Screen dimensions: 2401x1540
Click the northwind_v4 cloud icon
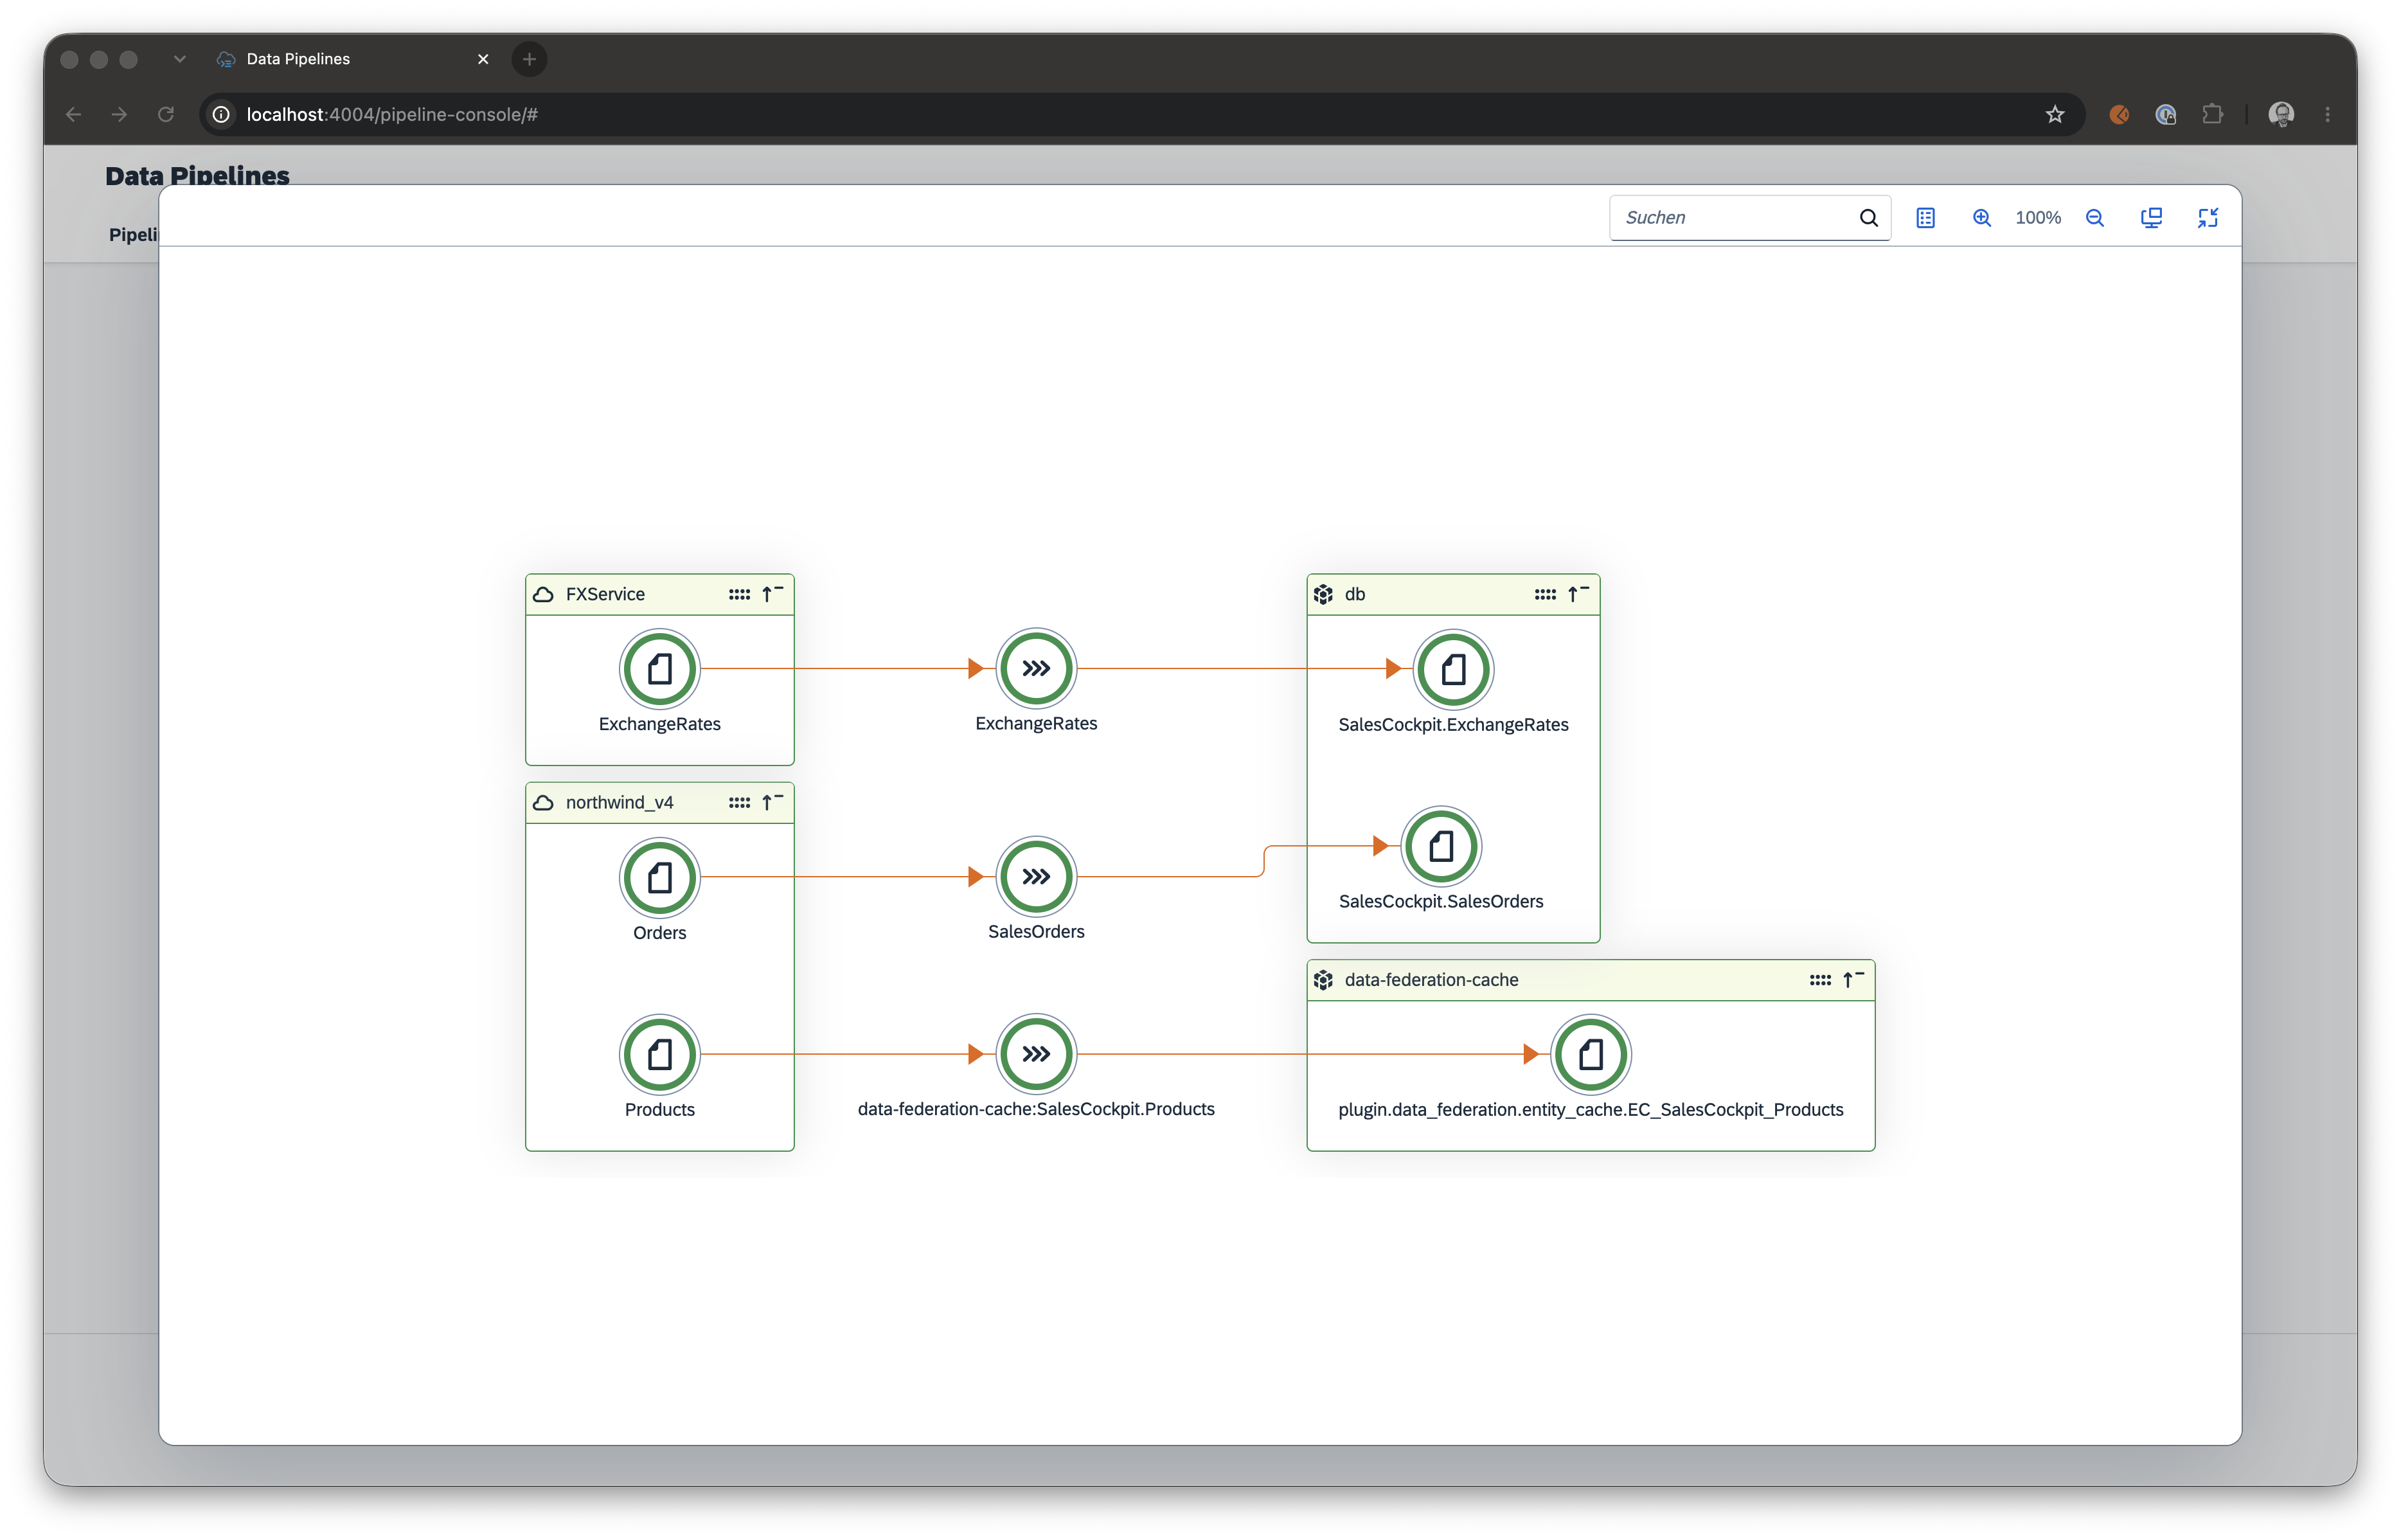pyautogui.click(x=543, y=802)
